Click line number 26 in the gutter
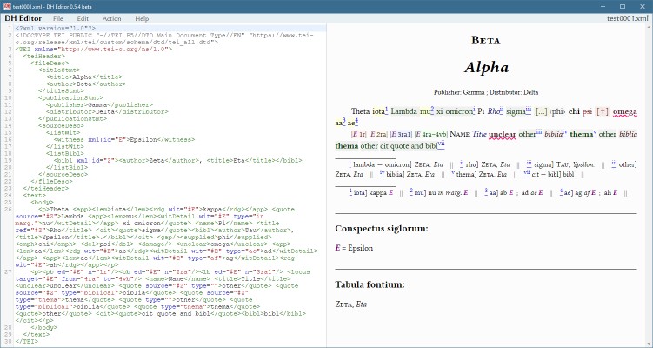 (x=9, y=209)
